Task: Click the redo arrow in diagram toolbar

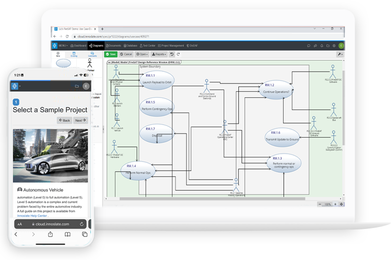Action: click(178, 54)
